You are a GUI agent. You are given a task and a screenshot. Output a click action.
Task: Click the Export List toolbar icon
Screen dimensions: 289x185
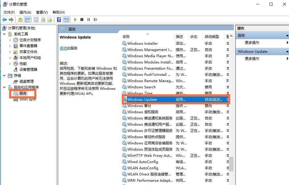50,20
